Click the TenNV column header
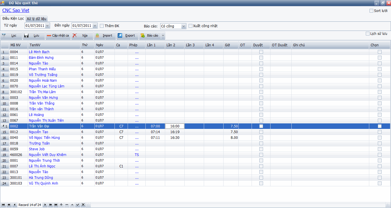The height and width of the screenshot is (208, 391). (54, 45)
